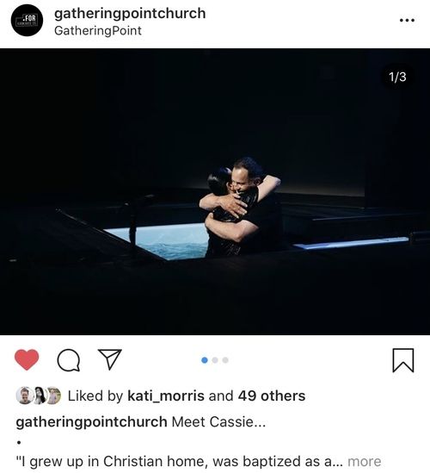Select the first blue carousel dot
The width and height of the screenshot is (430, 473).
pyautogui.click(x=205, y=360)
